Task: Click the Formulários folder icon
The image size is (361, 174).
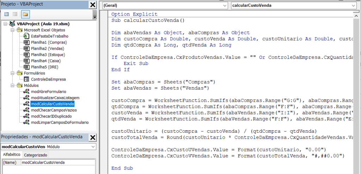Action: 20,73
